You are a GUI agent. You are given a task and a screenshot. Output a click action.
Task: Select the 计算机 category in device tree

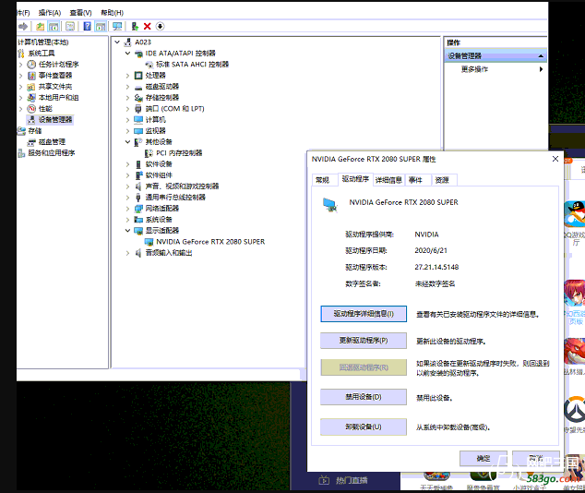(x=155, y=120)
